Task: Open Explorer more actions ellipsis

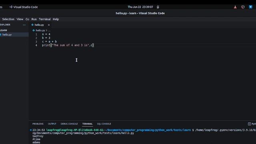Action: pyautogui.click(x=24, y=25)
